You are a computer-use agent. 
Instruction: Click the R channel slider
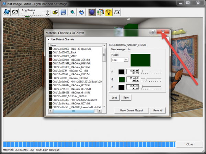click(x=151, y=72)
